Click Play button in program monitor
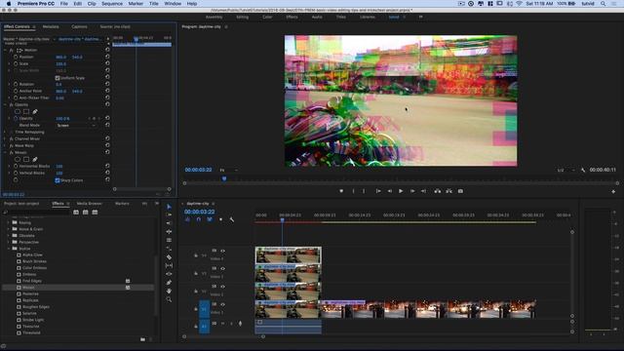The height and width of the screenshot is (351, 624). point(401,191)
